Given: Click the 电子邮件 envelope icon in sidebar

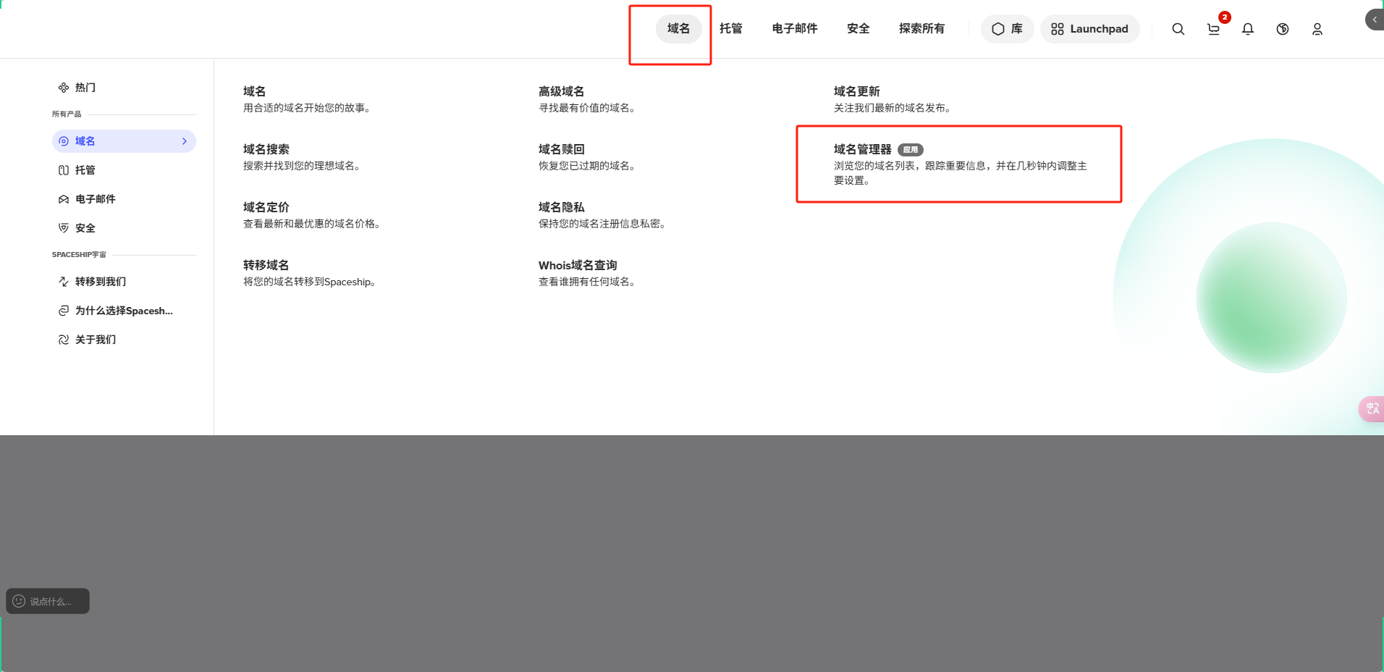Looking at the screenshot, I should click(64, 199).
